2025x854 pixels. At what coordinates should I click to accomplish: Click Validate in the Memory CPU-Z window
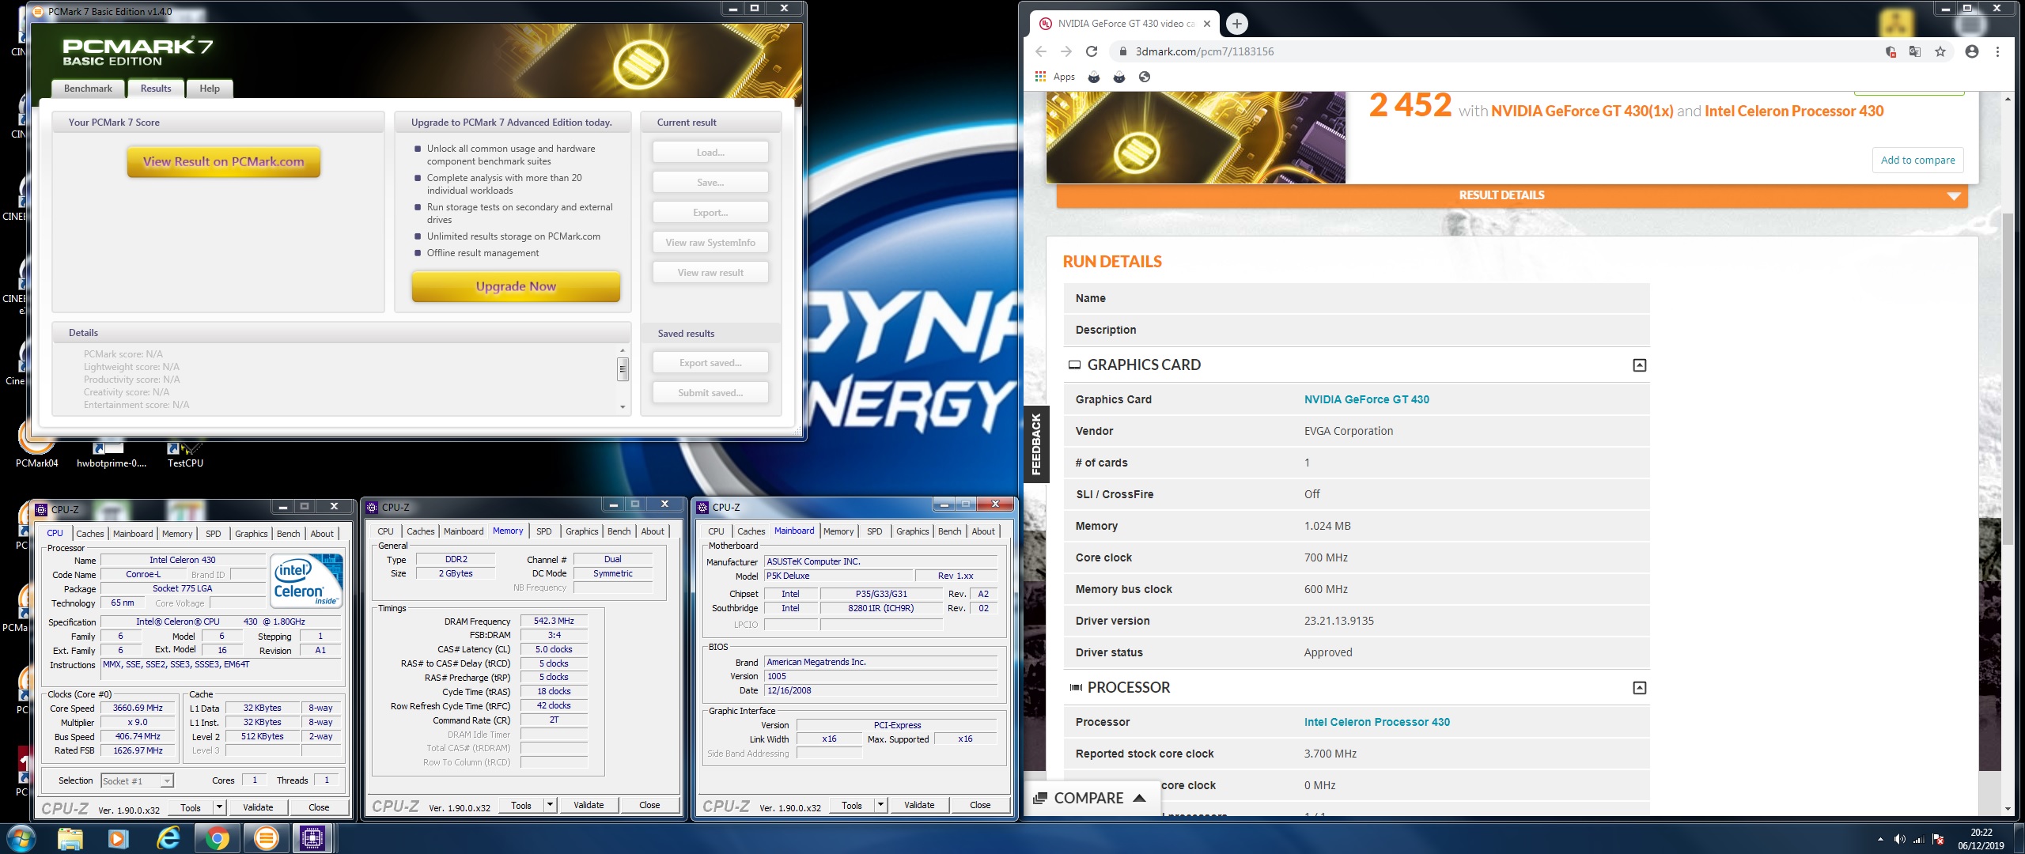(x=589, y=805)
